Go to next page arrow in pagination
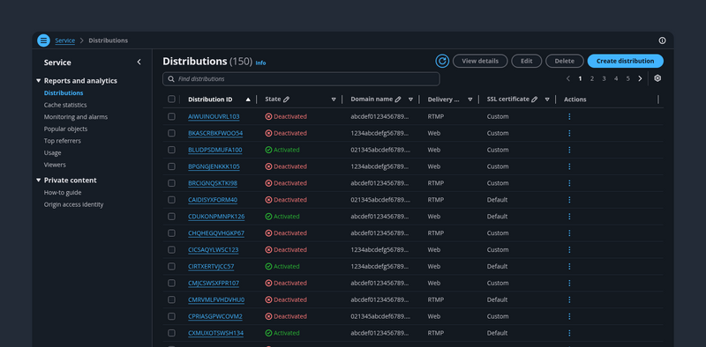 coord(640,78)
